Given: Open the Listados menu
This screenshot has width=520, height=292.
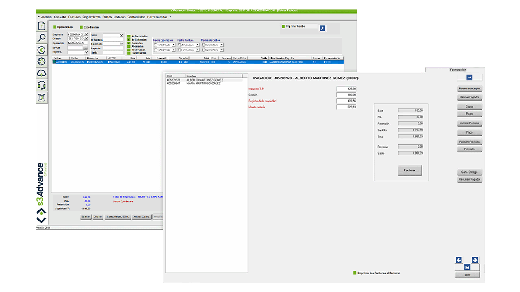Looking at the screenshot, I should (x=119, y=17).
